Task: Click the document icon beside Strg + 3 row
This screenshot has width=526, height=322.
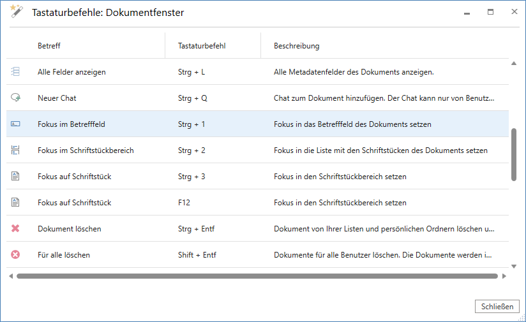Action: [x=15, y=177]
